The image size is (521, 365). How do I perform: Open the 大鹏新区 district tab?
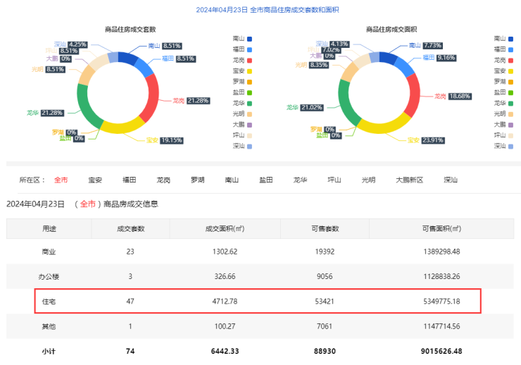click(x=409, y=180)
